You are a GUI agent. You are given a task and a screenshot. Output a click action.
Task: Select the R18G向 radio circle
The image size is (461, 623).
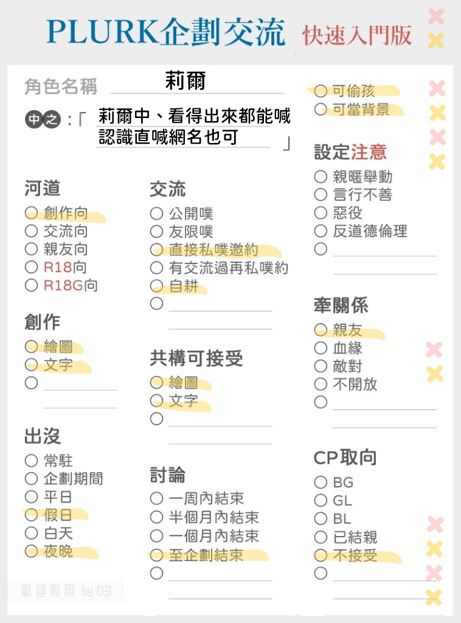click(32, 285)
